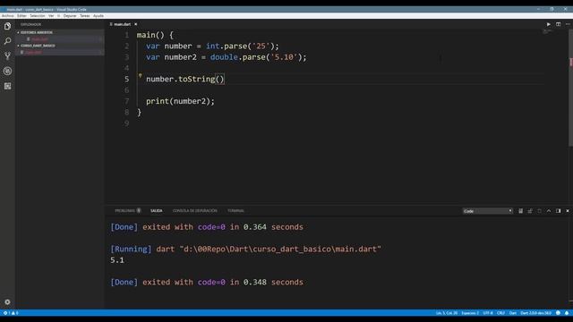Click double.parse('5.10') on line 3
The height and width of the screenshot is (322, 573).
pyautogui.click(x=256, y=57)
